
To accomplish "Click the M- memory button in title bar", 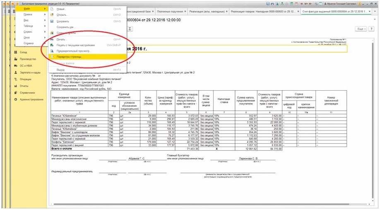I will point(311,4).
